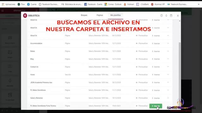Insertar the Blog template
The width and height of the screenshot is (202, 113).
click(156, 59)
